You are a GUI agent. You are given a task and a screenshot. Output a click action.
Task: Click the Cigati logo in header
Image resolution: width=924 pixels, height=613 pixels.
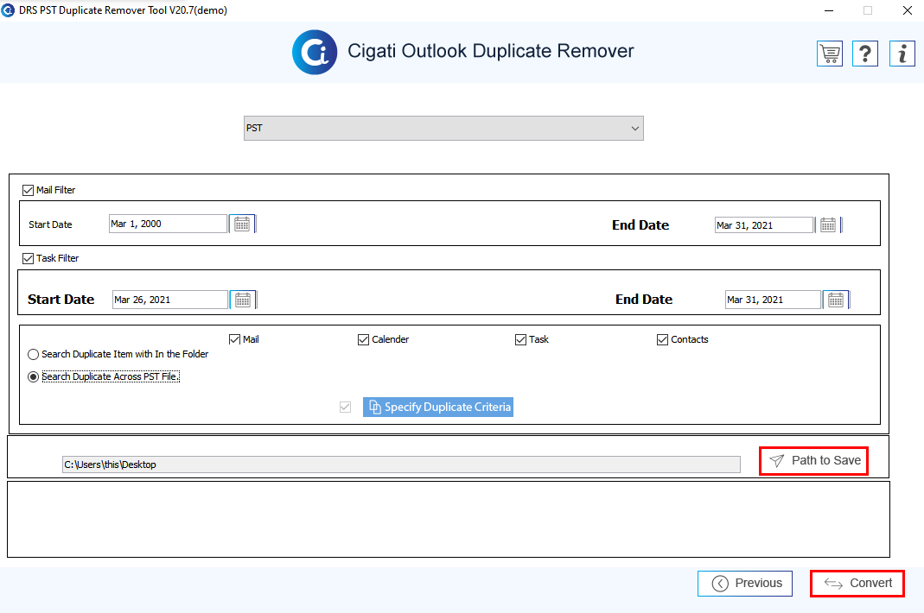(x=315, y=53)
